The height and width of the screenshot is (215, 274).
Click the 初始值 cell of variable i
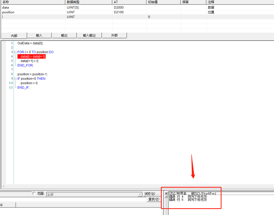pyautogui.click(x=163, y=17)
